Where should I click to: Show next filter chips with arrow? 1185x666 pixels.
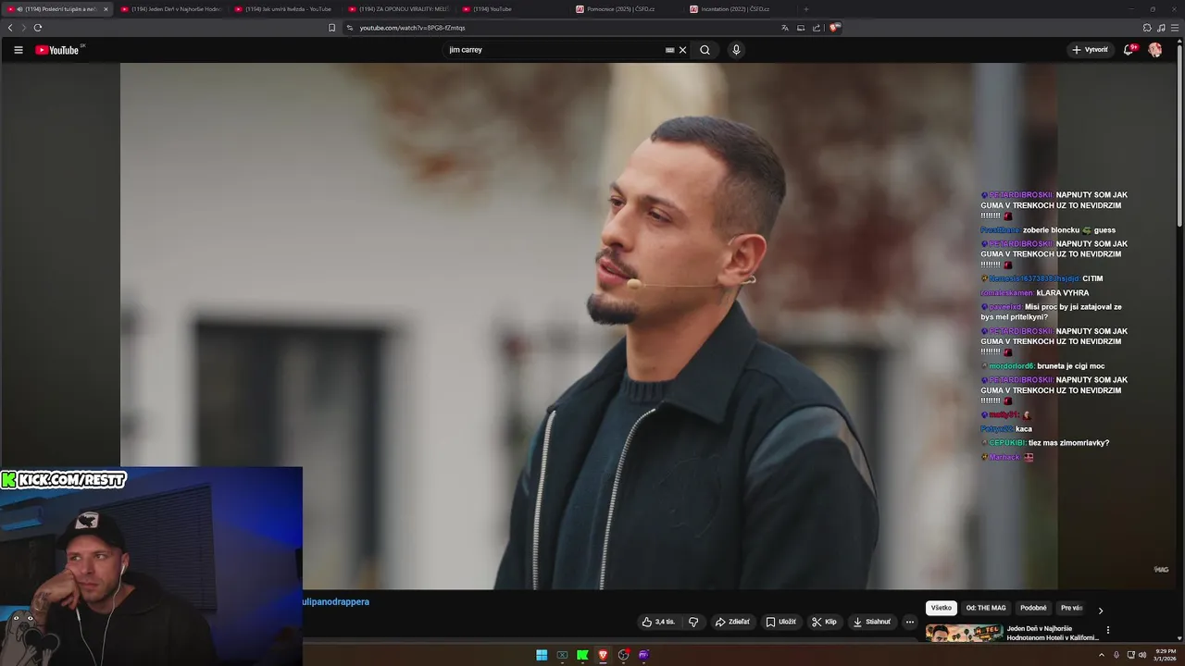pyautogui.click(x=1100, y=610)
